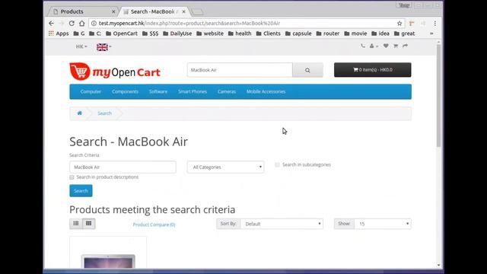Click the checkout share-arrow icon
The image size is (487, 274).
click(405, 46)
